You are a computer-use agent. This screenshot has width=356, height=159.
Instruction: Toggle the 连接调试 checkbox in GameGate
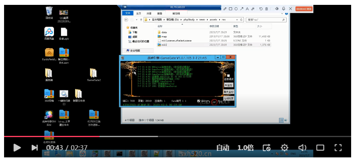click(229, 76)
